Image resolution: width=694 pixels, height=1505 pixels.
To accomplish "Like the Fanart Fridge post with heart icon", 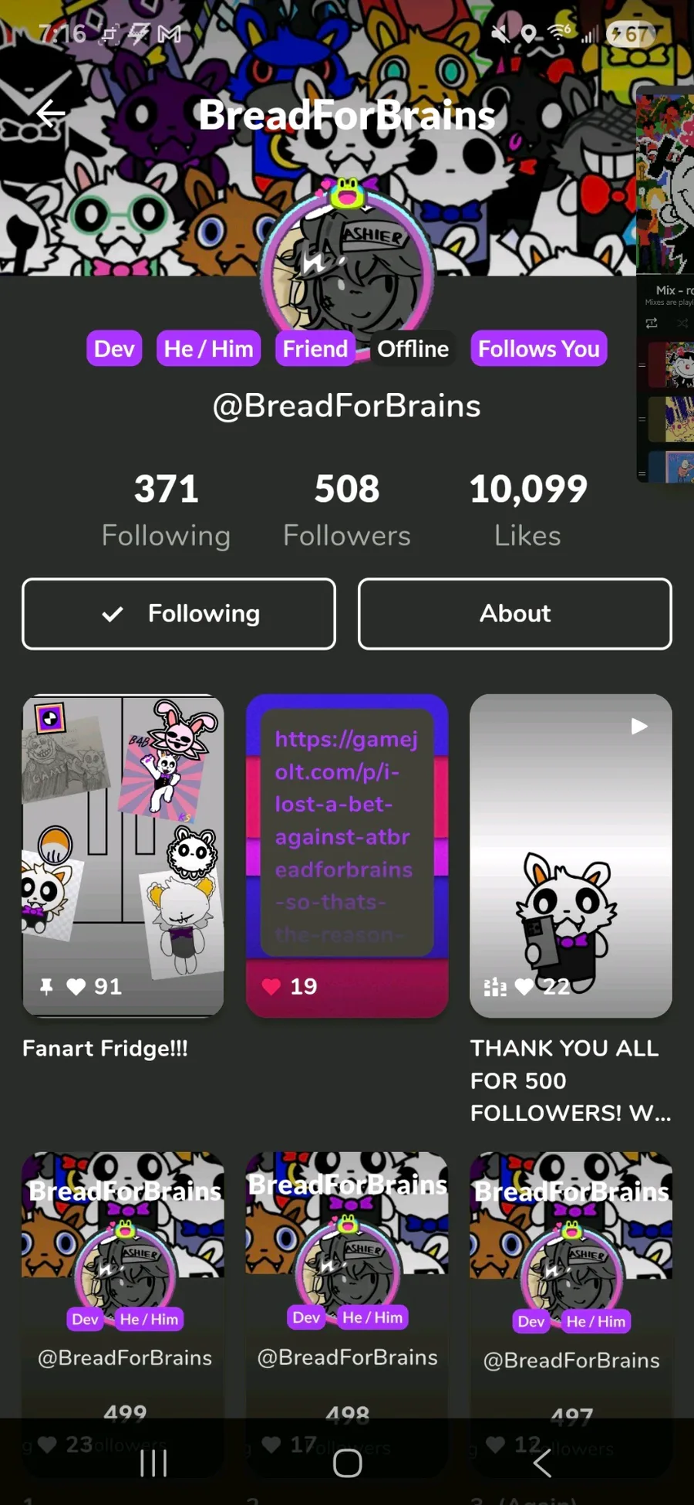I will (x=76, y=986).
